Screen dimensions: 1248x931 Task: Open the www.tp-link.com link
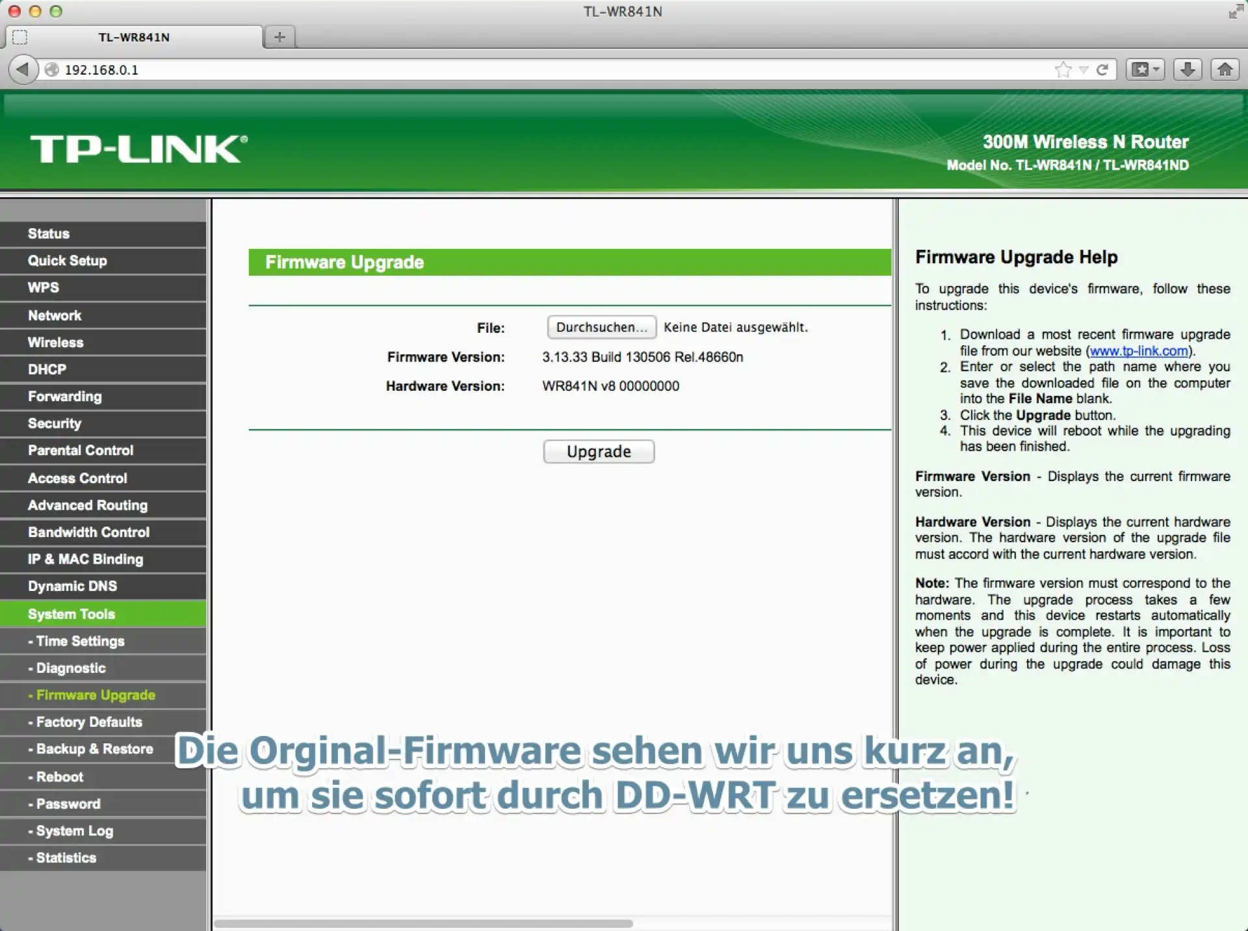point(1139,351)
